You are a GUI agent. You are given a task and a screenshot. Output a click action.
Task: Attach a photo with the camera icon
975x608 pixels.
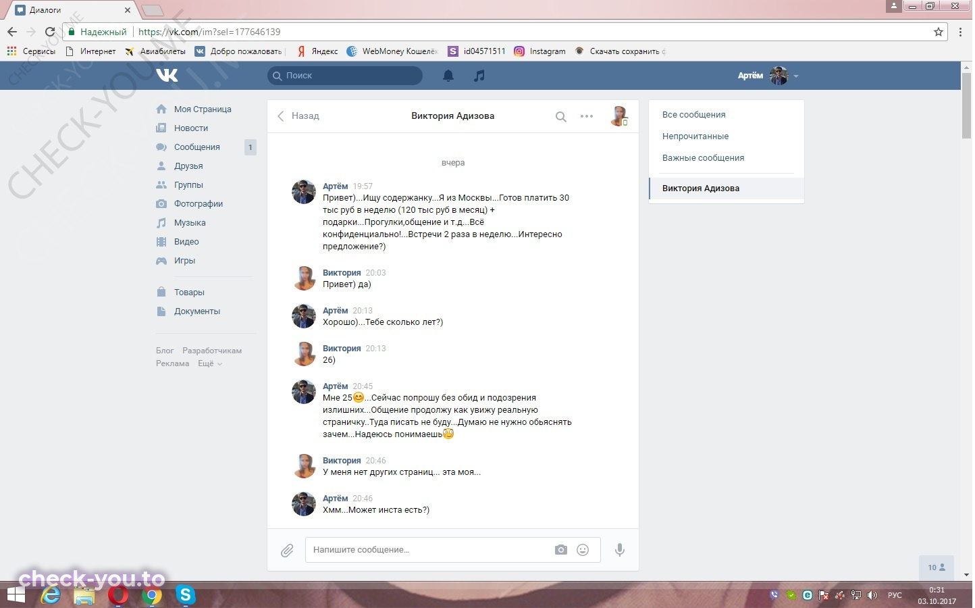click(x=561, y=550)
